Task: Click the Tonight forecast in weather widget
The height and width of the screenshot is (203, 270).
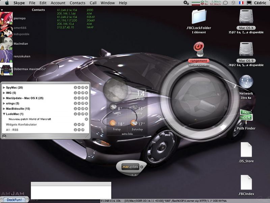Action: [117, 110]
